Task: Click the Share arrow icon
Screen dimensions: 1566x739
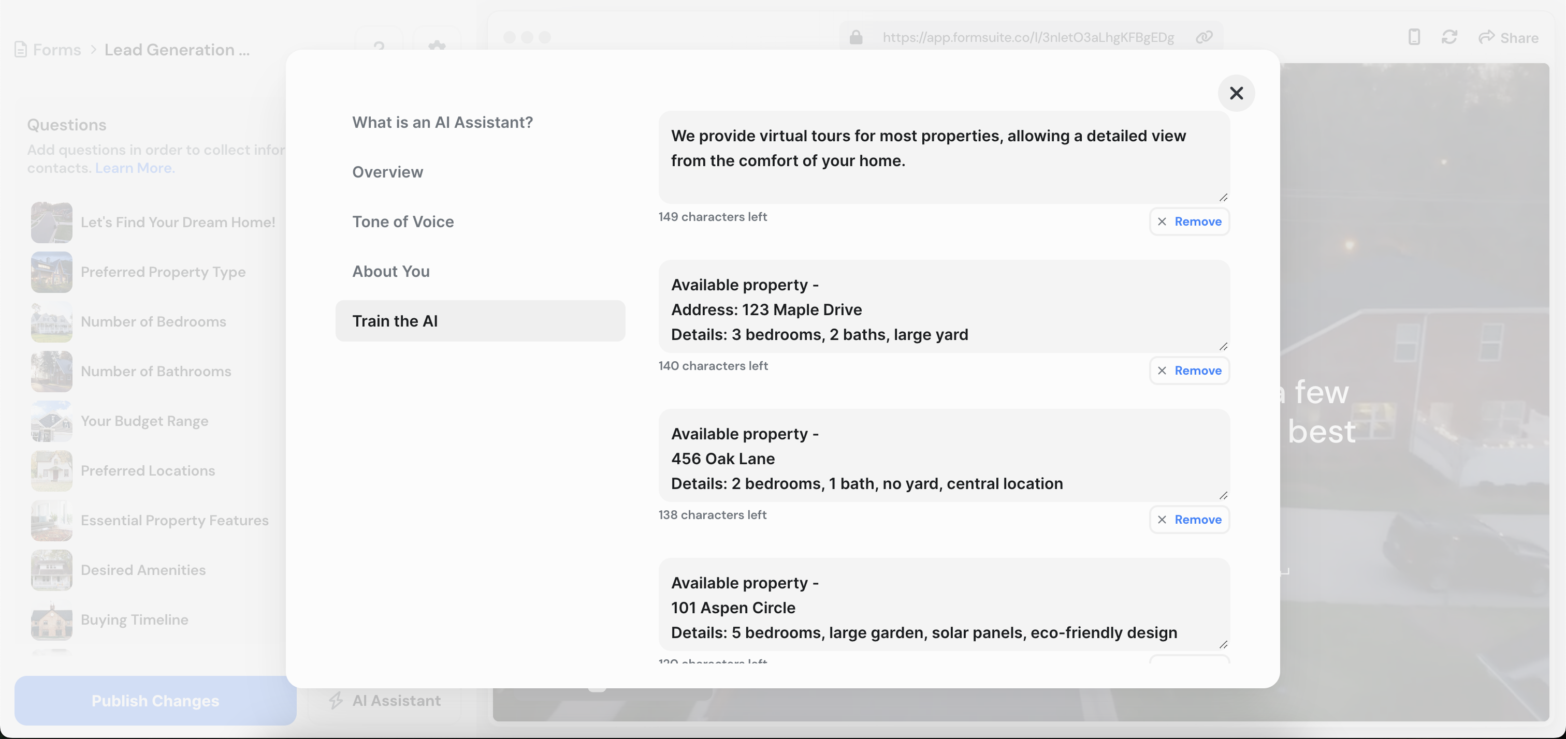Action: [1486, 38]
